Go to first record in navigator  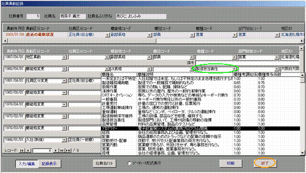tap(22, 150)
